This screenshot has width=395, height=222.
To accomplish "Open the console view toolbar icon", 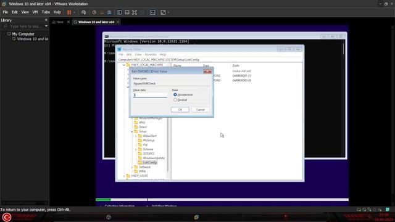I will tap(152, 12).
